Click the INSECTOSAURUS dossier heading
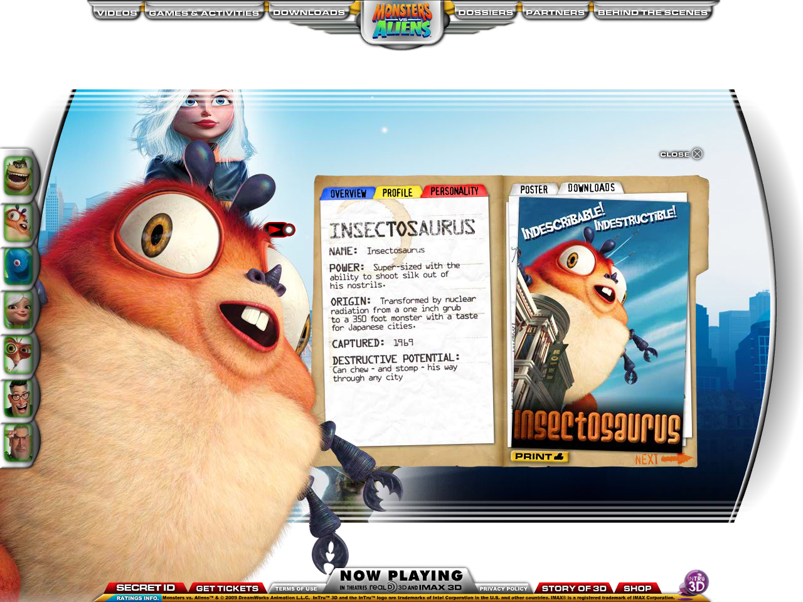Image resolution: width=803 pixels, height=602 pixels. (403, 229)
